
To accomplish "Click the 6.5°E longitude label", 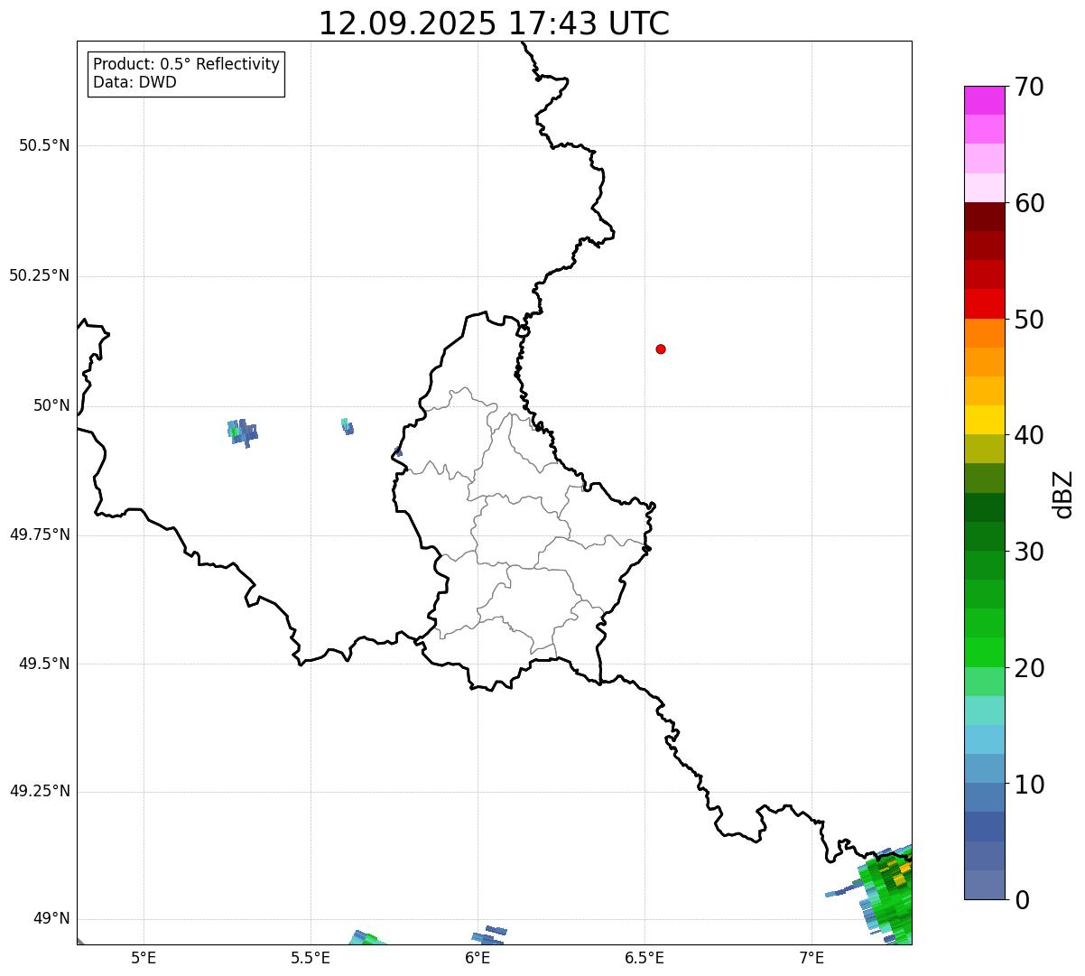I will [x=645, y=958].
